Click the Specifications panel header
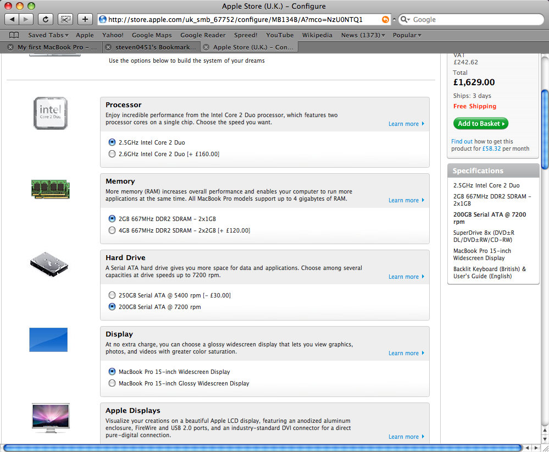 (493, 170)
